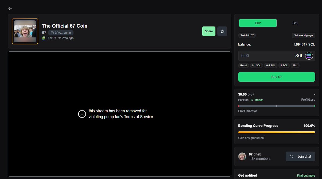Click Switch to 67 toggle
This screenshot has width=322, height=179.
coord(247,35)
